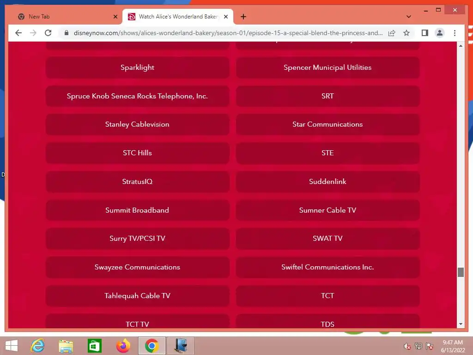Pick Stanley Cablevision
473x355 pixels.
pos(137,124)
